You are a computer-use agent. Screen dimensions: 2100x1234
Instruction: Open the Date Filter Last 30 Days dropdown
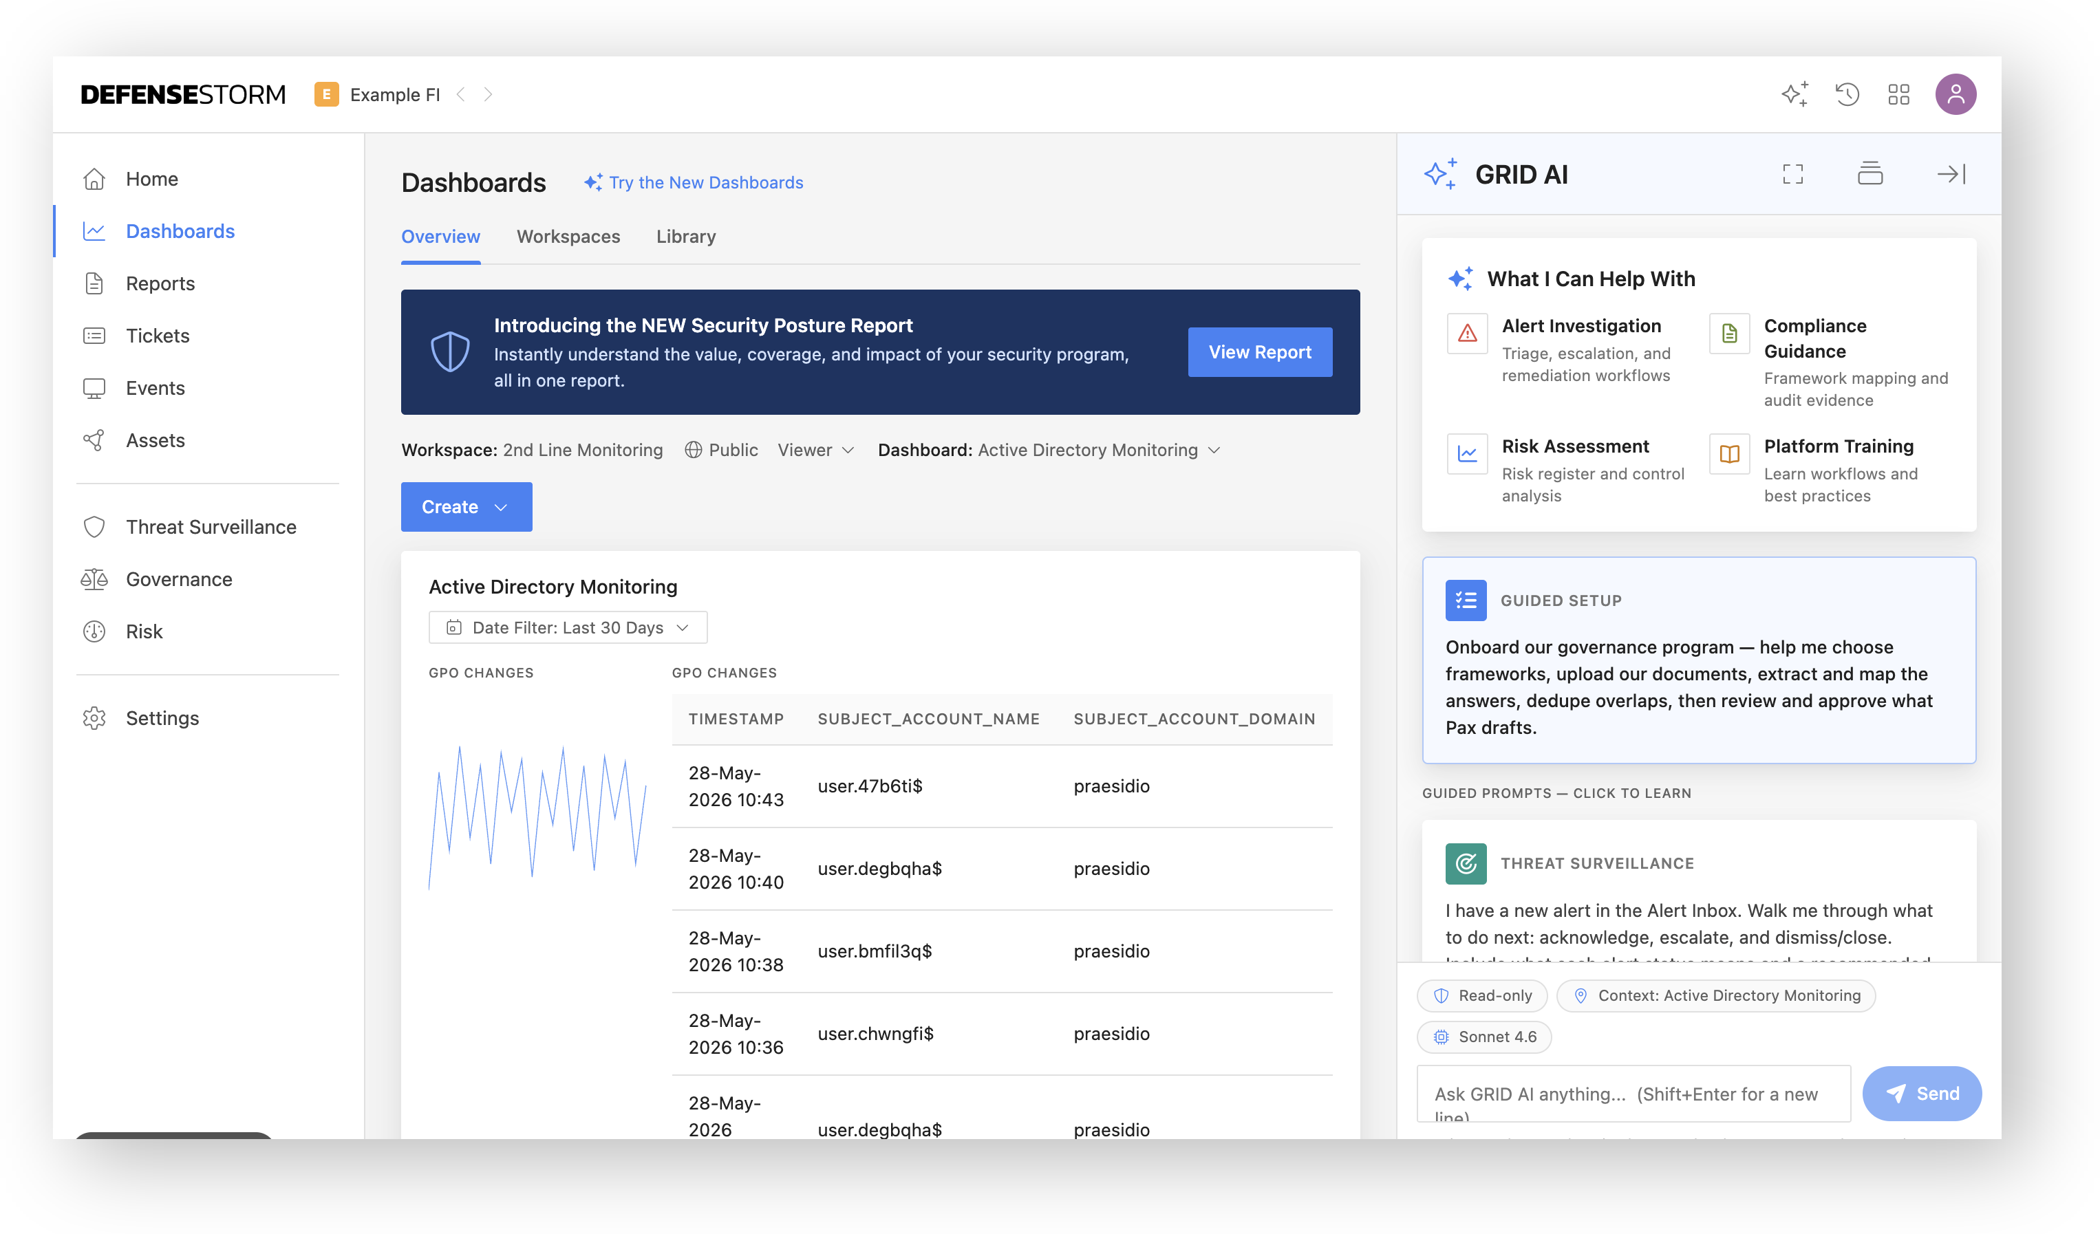coord(568,627)
